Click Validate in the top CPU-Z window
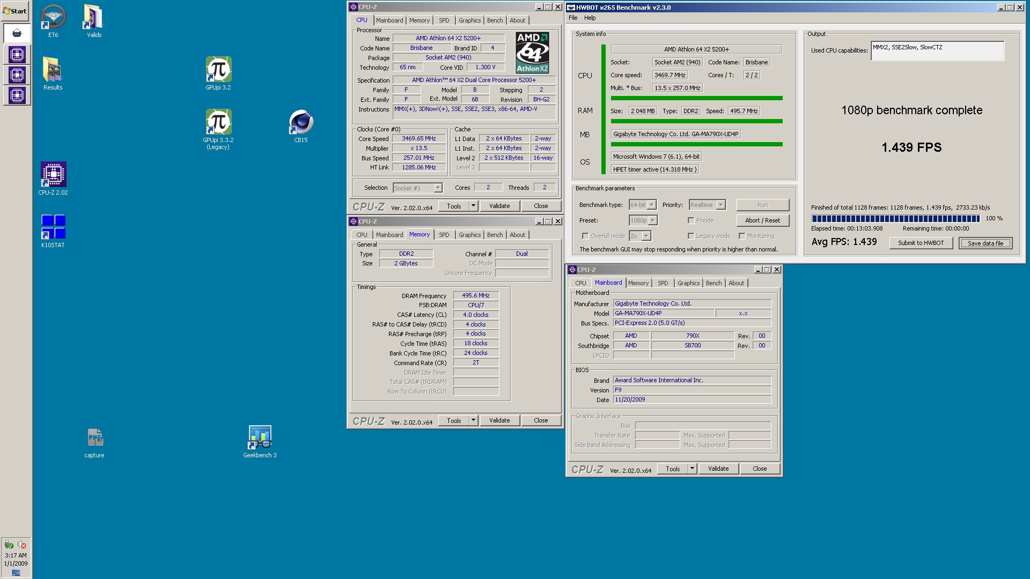The image size is (1030, 579). 499,206
